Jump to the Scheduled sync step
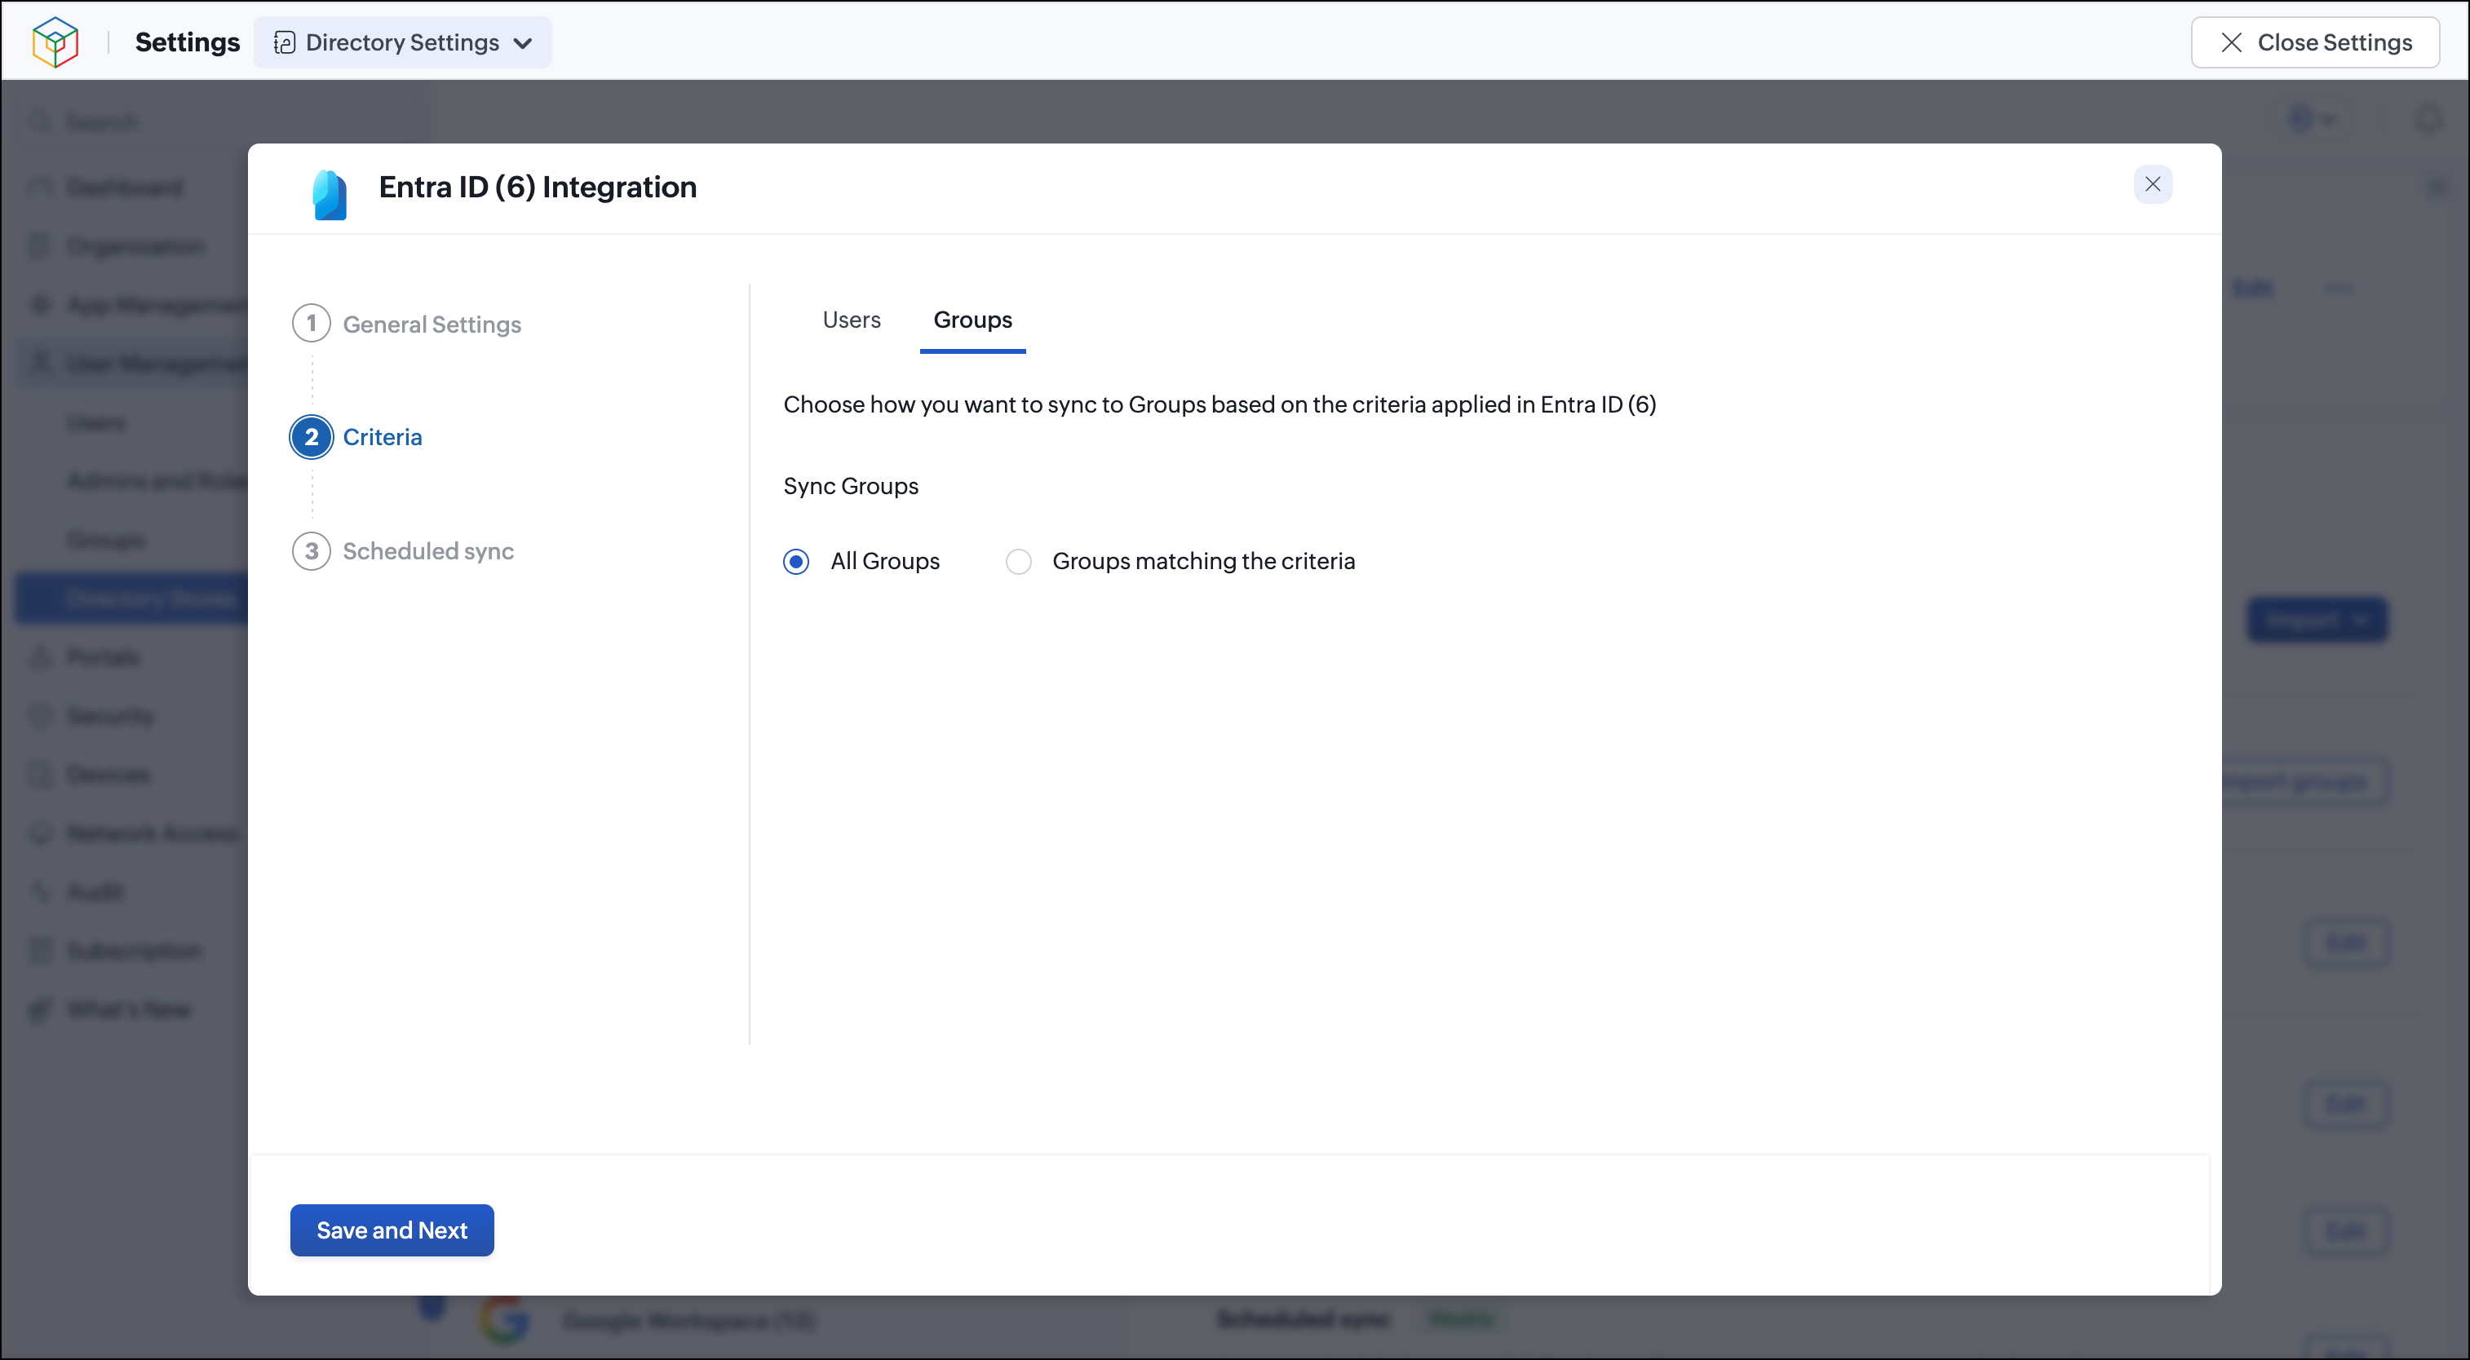This screenshot has height=1360, width=2470. pyautogui.click(x=403, y=551)
